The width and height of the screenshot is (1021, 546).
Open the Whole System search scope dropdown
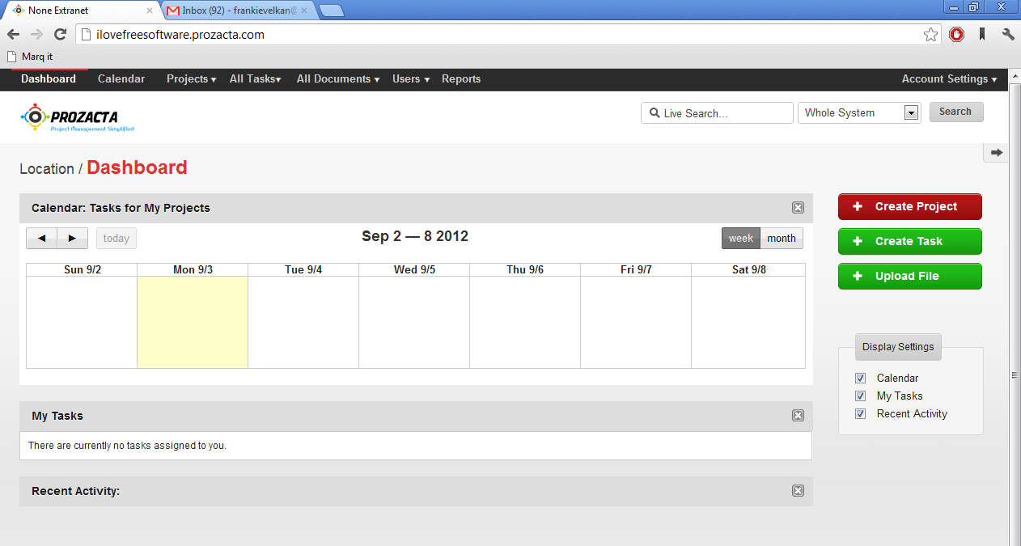tap(912, 113)
